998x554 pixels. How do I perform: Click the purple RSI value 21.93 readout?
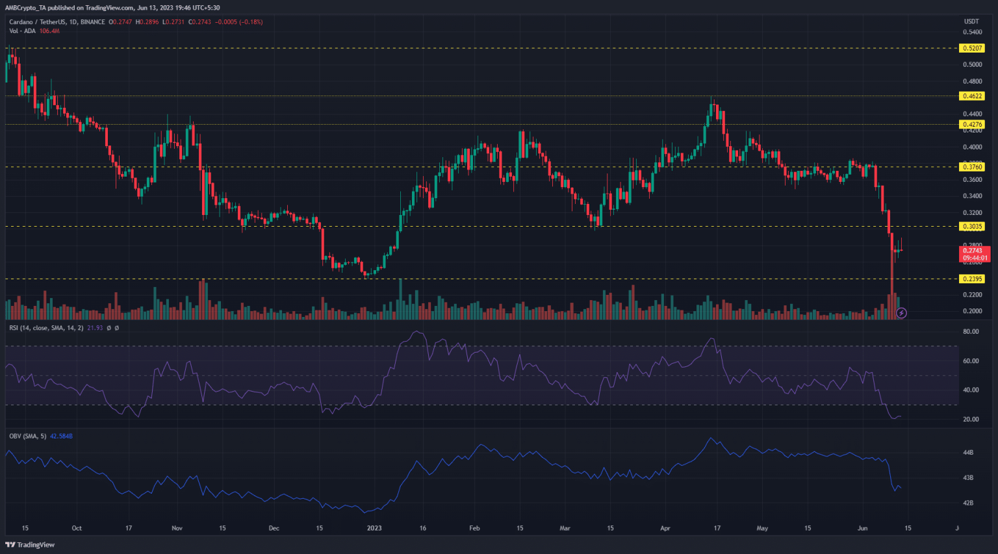(x=96, y=327)
